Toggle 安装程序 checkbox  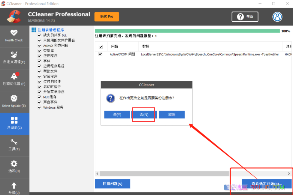coord(39,76)
